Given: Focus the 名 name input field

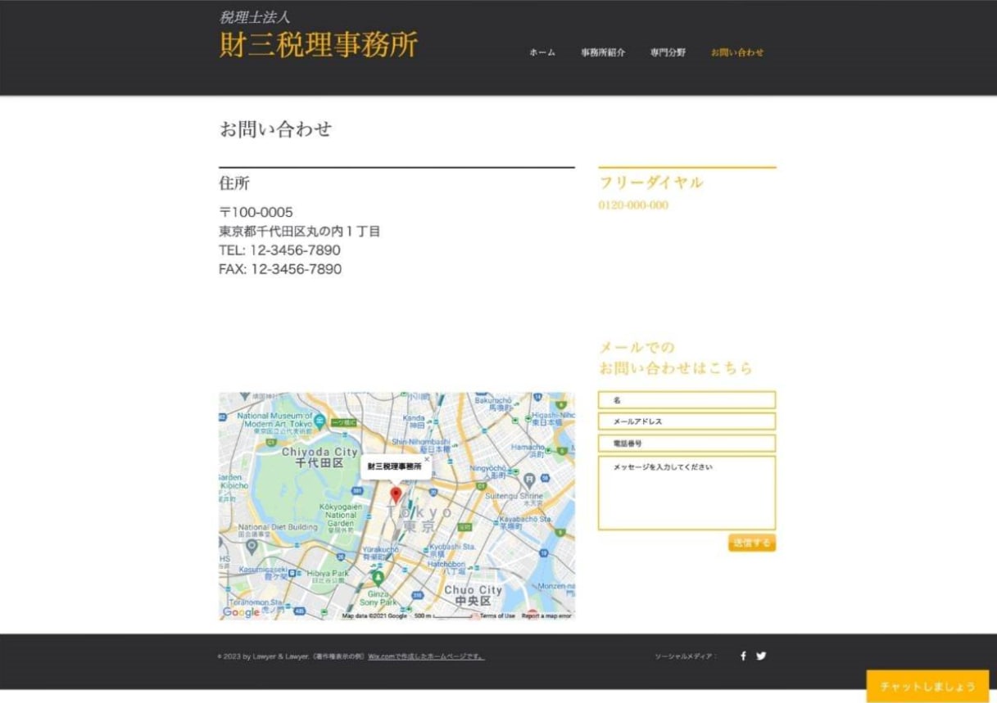Looking at the screenshot, I should (x=687, y=400).
